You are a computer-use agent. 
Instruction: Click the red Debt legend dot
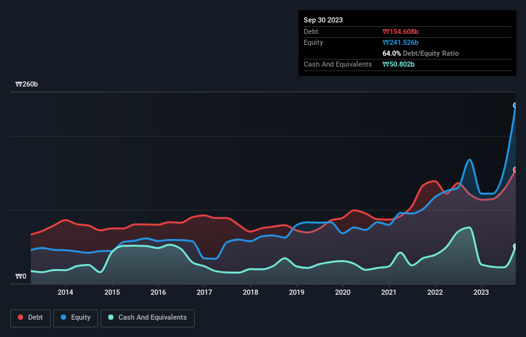pos(21,317)
